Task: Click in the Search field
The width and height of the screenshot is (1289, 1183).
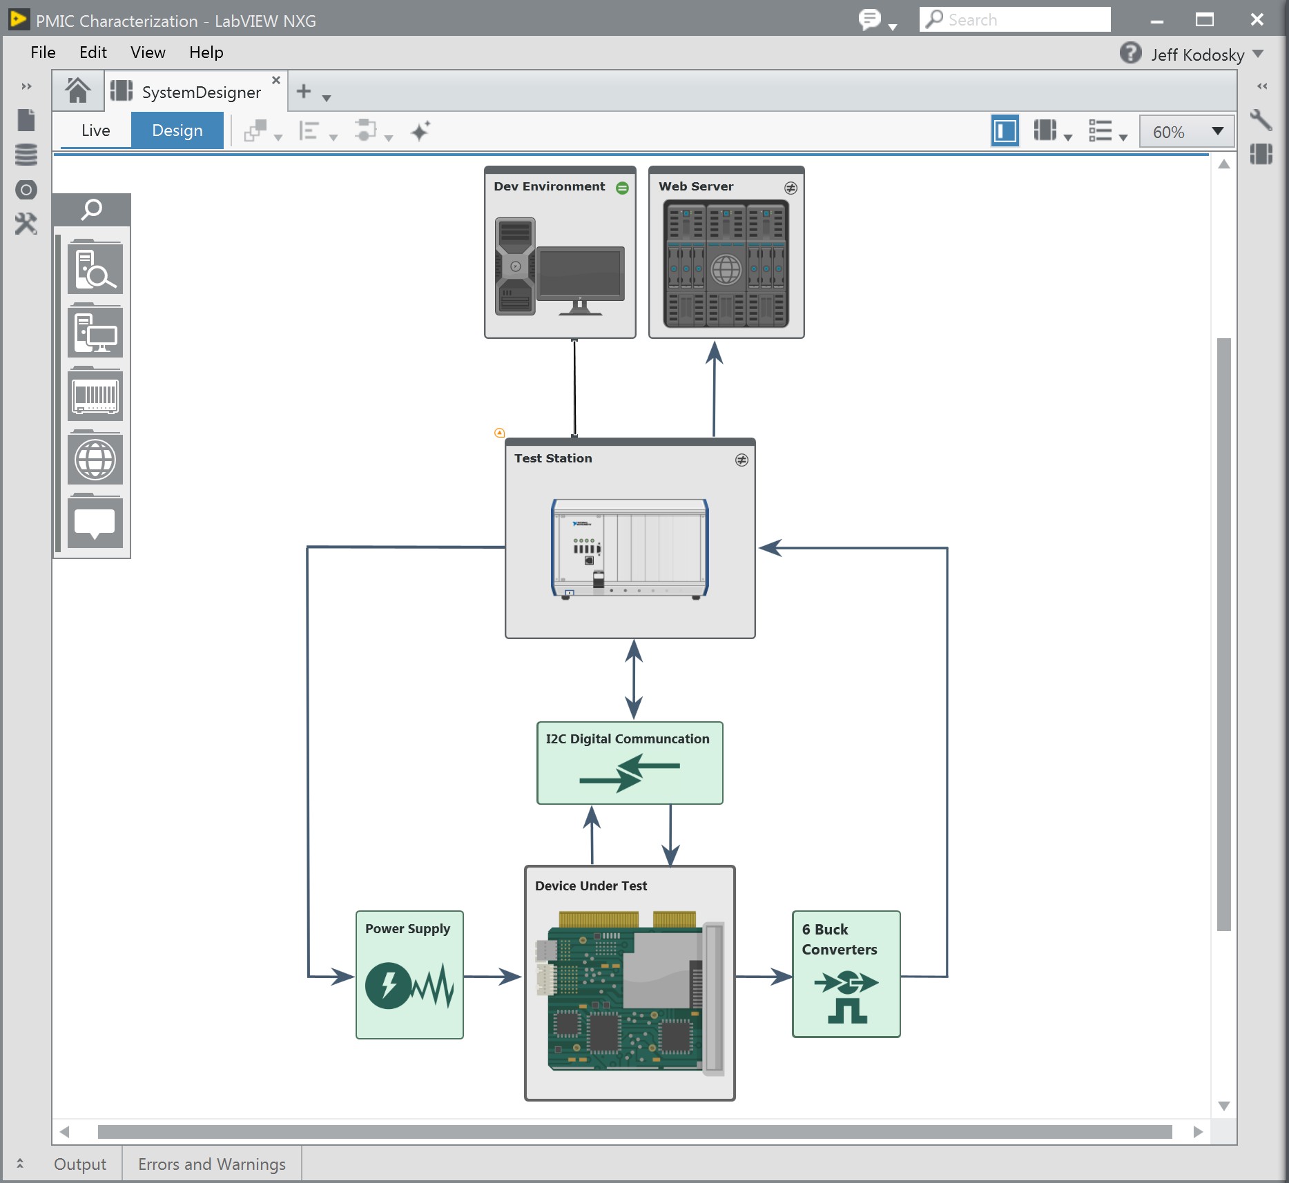Action: pos(1015,19)
